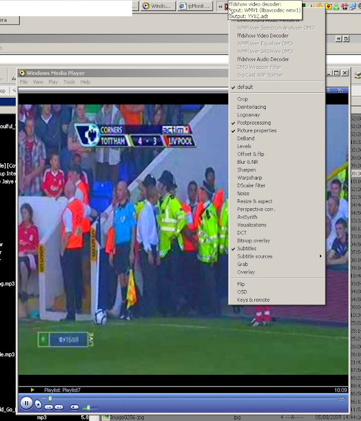Enable the AviSynth filter
Image resolution: width=361 pixels, height=421 pixels.
[277, 217]
